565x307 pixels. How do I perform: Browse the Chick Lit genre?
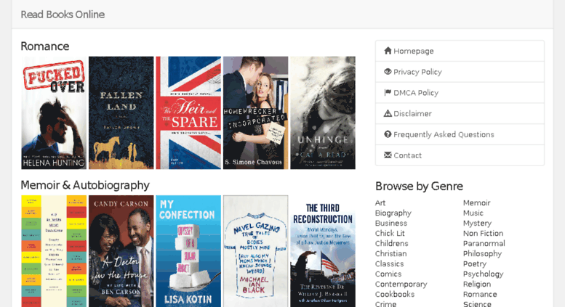(390, 233)
